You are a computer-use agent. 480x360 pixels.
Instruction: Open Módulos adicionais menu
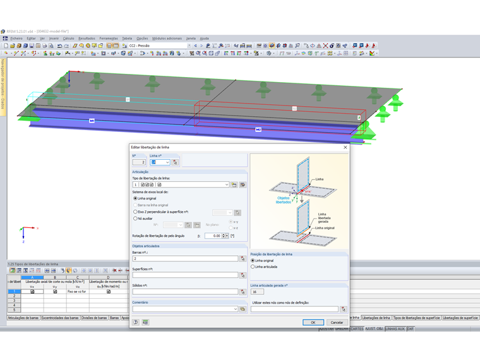pyautogui.click(x=167, y=39)
